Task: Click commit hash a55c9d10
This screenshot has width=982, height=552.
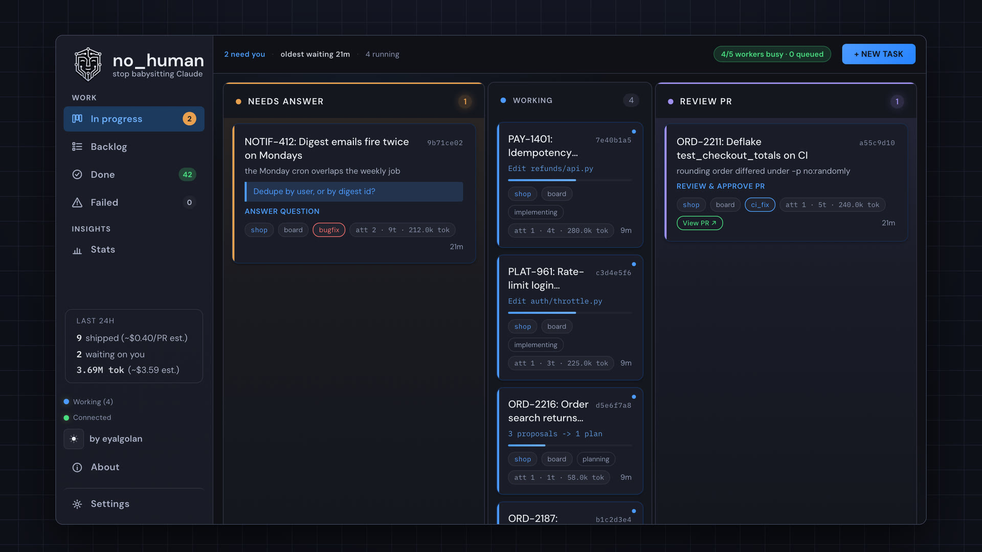Action: tap(877, 143)
